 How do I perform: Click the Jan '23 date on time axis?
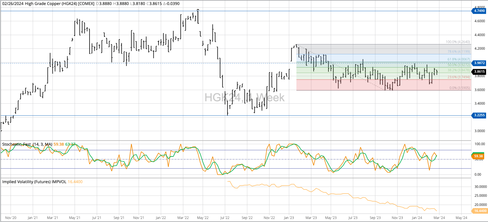289,218
